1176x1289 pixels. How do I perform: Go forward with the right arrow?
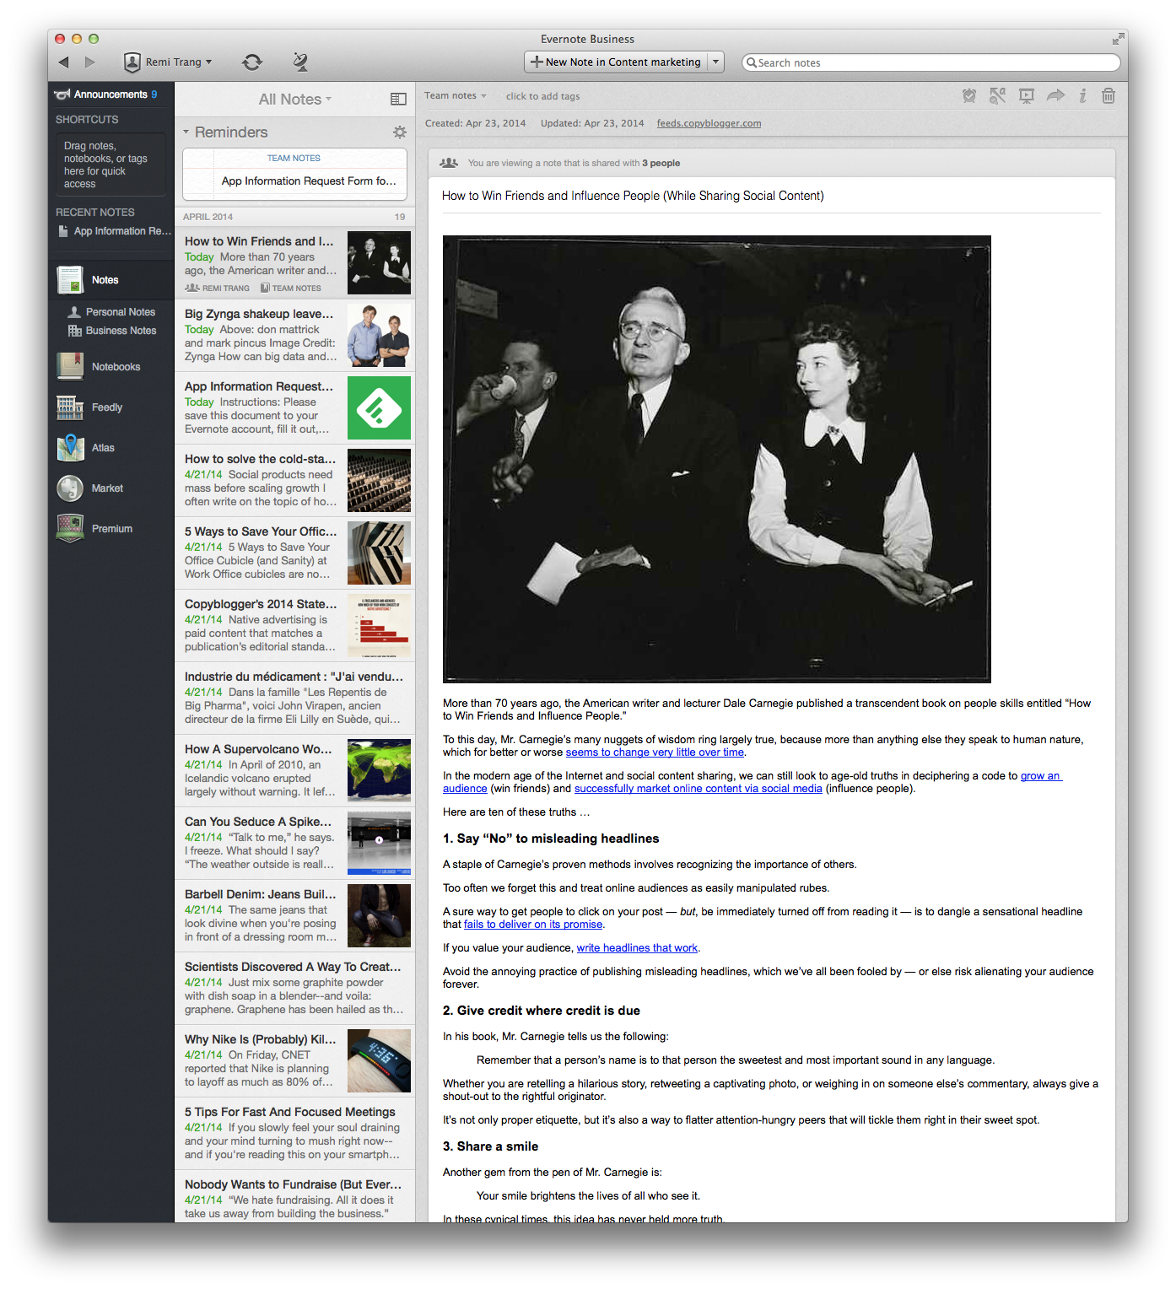(x=89, y=62)
